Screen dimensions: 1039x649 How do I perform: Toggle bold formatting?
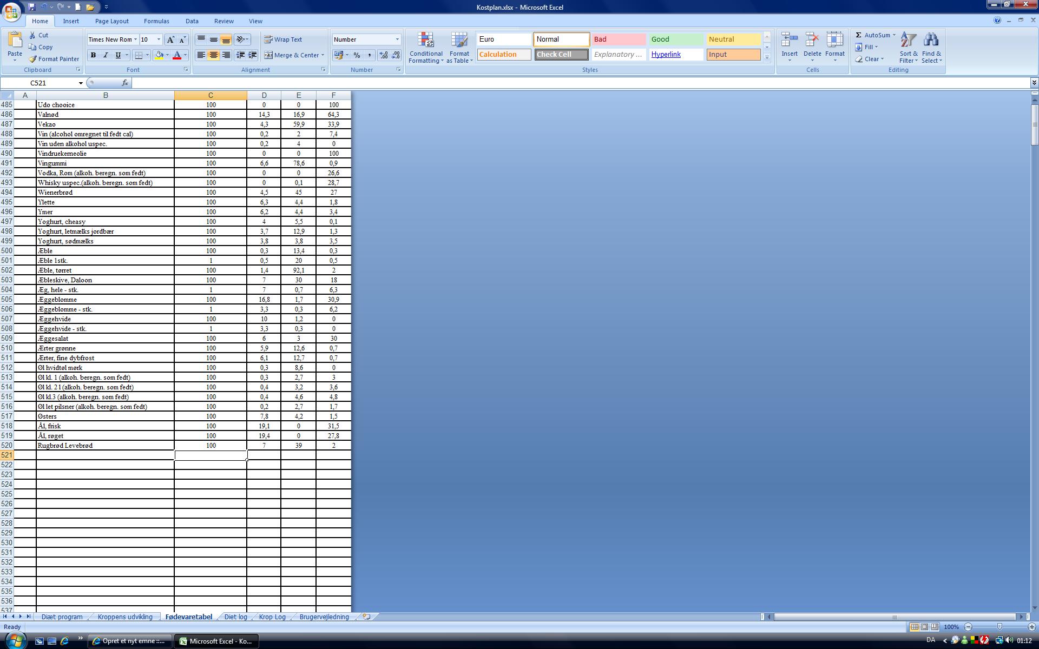point(93,55)
